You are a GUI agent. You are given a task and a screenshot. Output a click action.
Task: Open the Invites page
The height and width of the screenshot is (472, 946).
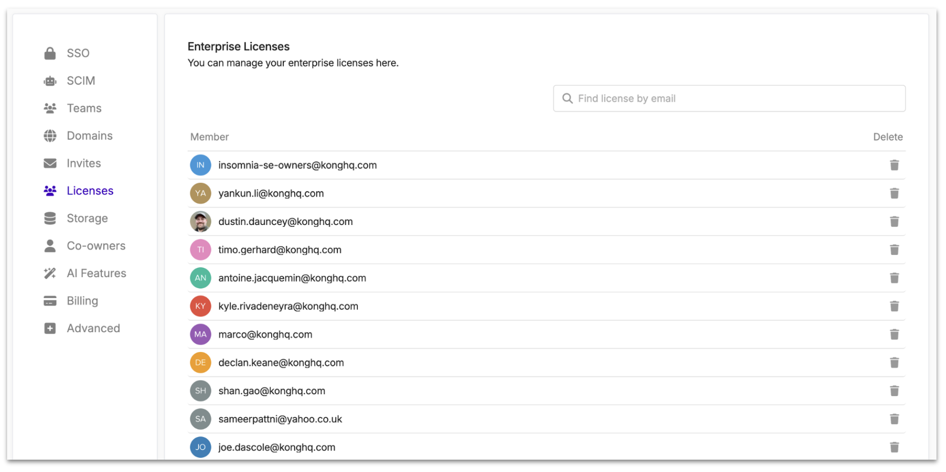pyautogui.click(x=84, y=163)
